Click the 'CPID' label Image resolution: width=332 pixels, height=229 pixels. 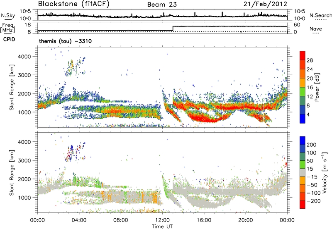point(9,39)
